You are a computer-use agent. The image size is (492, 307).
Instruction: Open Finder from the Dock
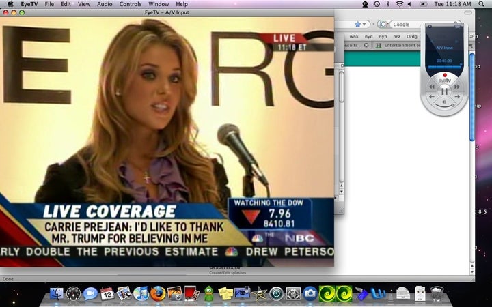click(57, 293)
